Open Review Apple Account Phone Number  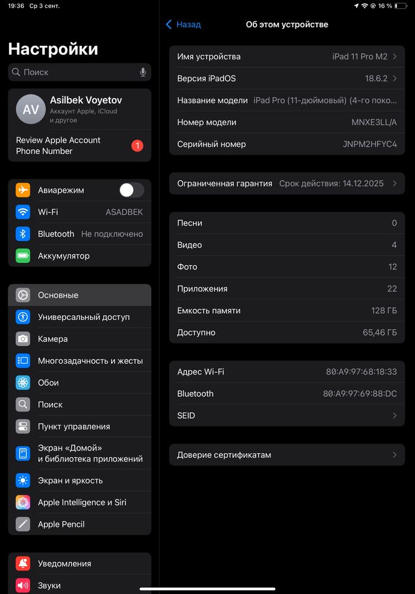tap(80, 146)
